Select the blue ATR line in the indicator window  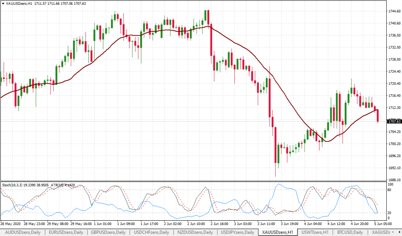coord(283,186)
